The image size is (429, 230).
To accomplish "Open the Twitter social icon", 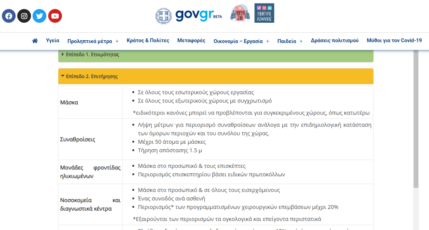I will [39, 16].
